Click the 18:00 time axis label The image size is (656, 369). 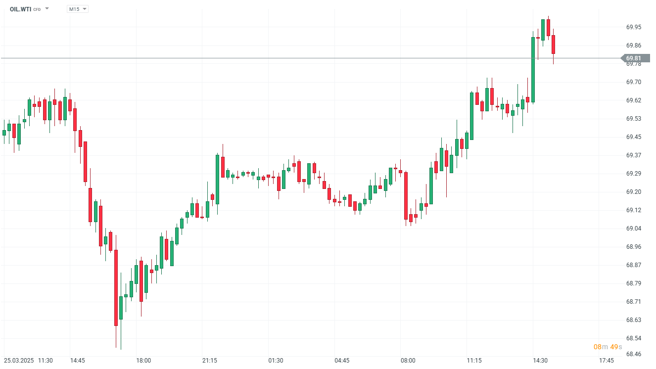(143, 361)
